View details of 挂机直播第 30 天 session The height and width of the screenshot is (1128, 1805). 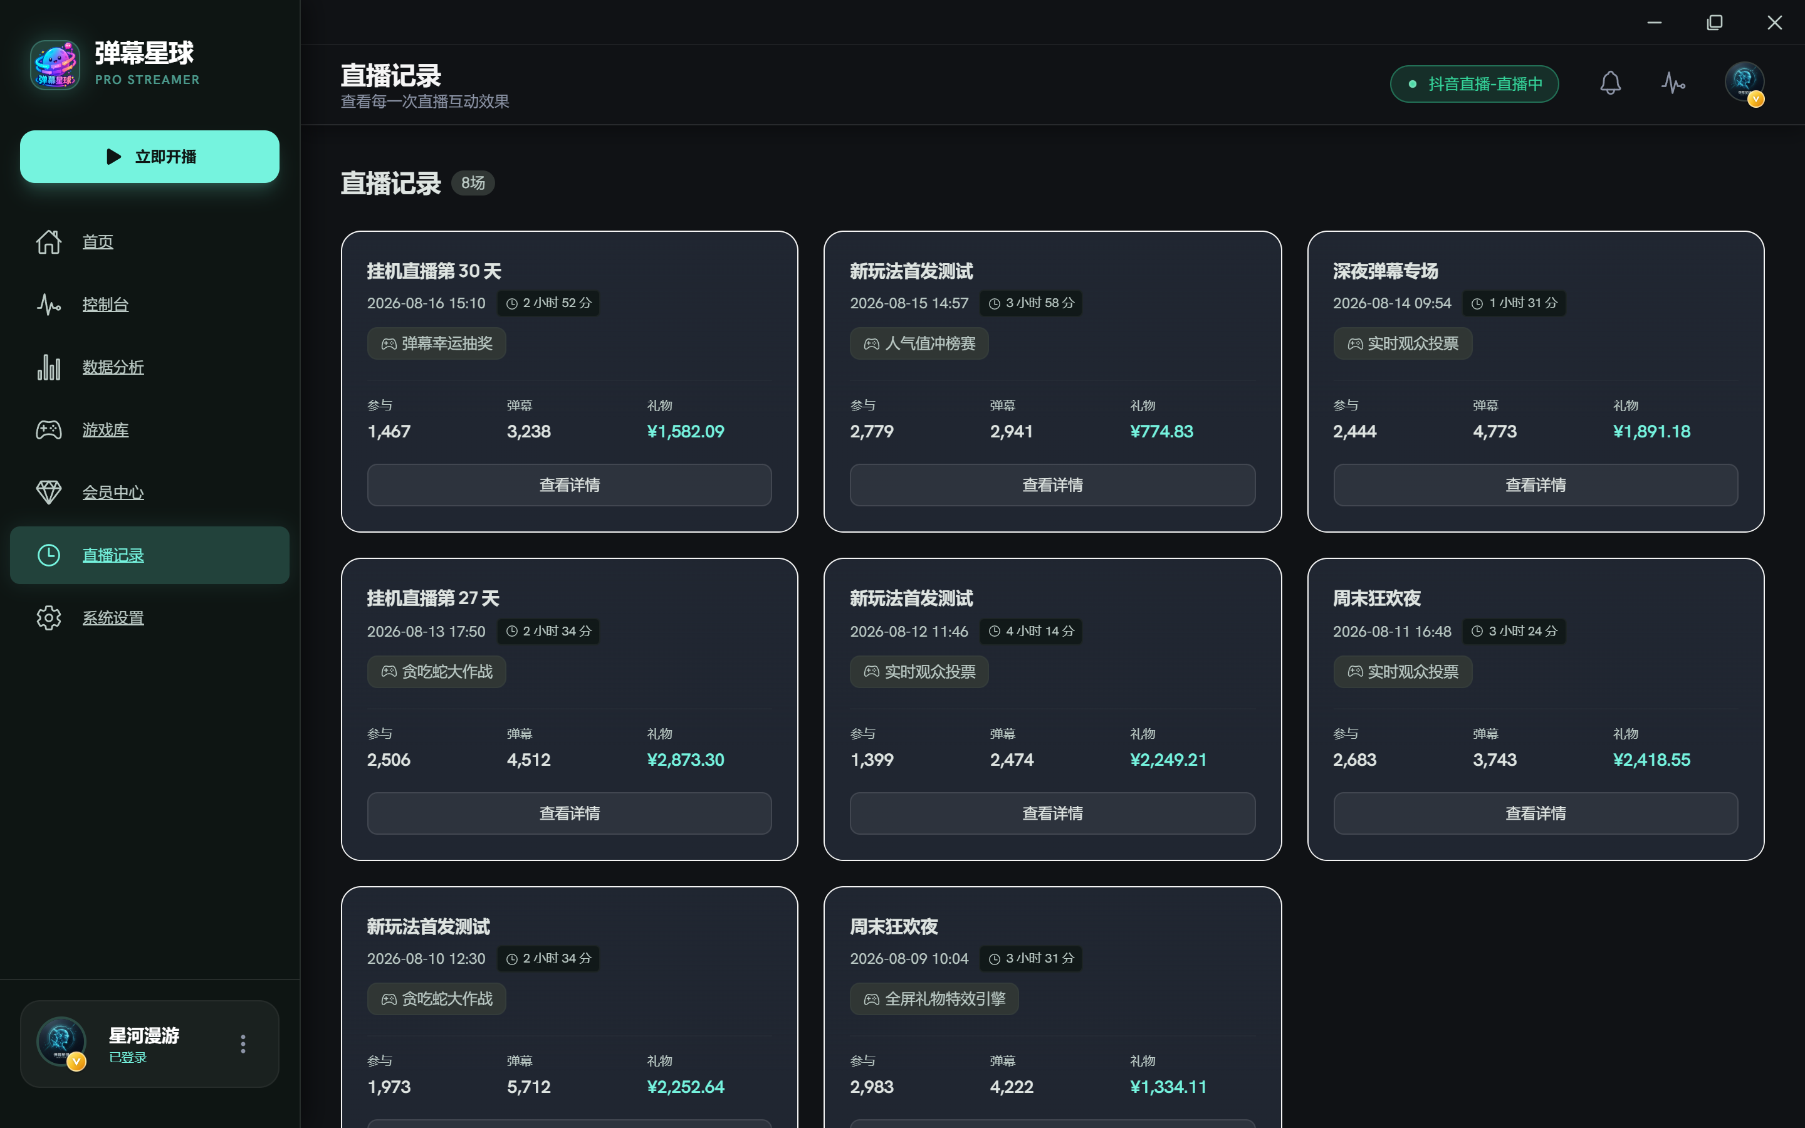[x=569, y=485]
